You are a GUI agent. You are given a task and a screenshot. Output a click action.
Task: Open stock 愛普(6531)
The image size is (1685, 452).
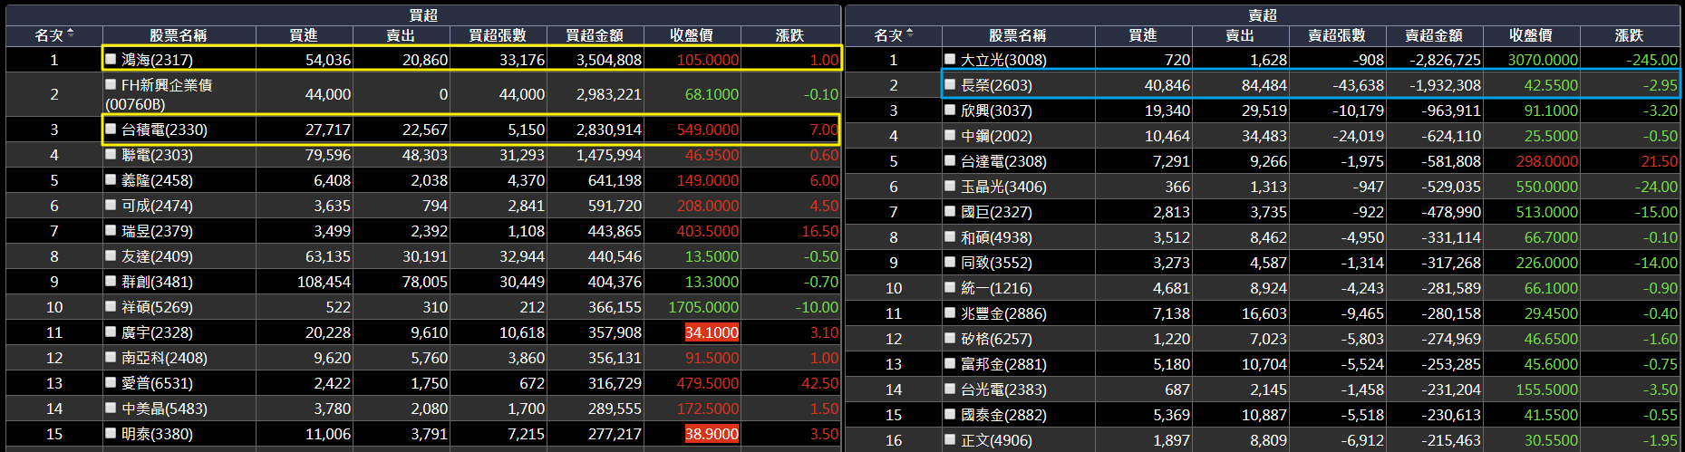point(157,383)
